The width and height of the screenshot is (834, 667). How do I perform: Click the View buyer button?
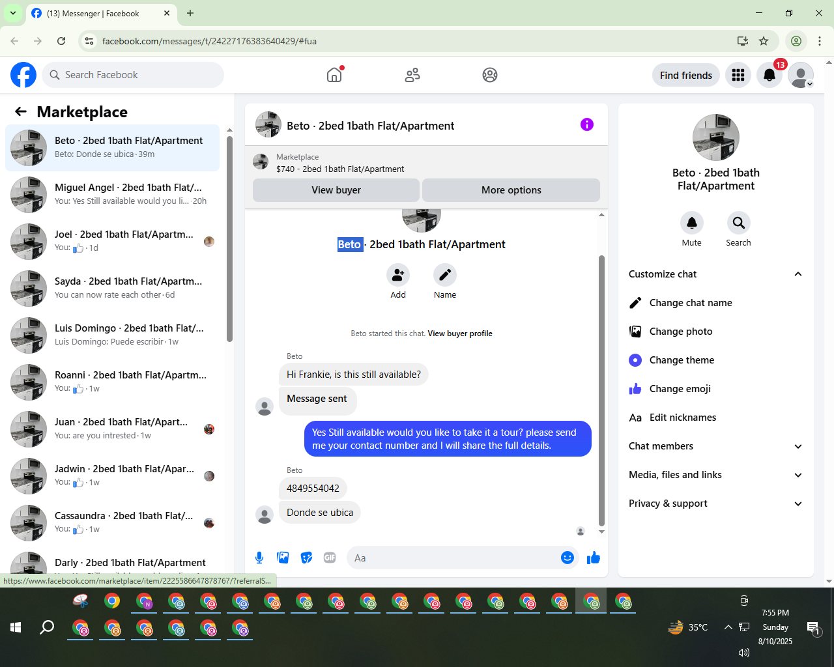(336, 190)
